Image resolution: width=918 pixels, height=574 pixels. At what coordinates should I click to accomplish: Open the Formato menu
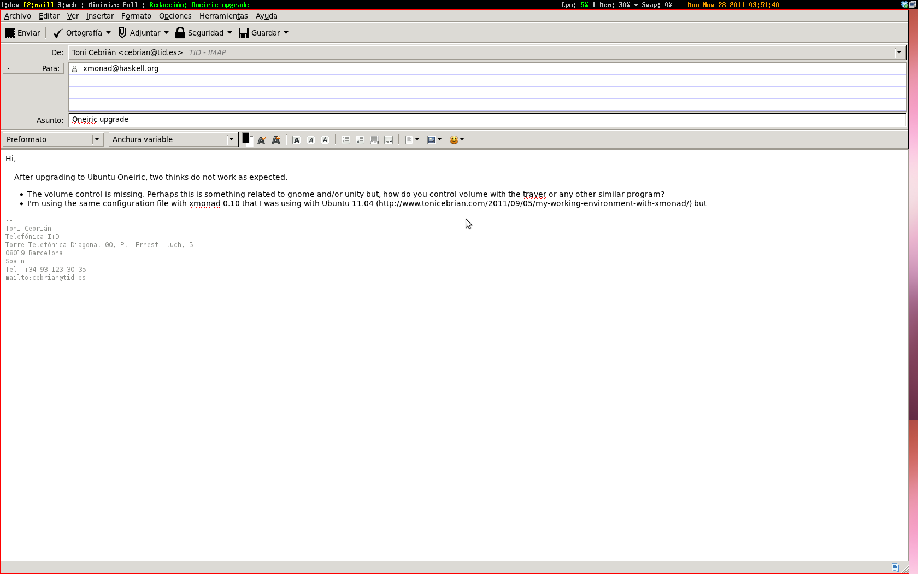pos(136,16)
